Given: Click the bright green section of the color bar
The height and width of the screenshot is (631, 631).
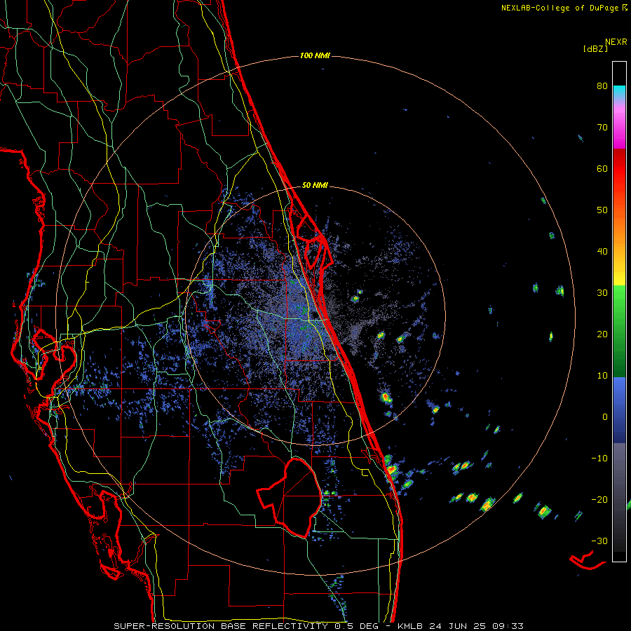Looking at the screenshot, I should pos(619,301).
